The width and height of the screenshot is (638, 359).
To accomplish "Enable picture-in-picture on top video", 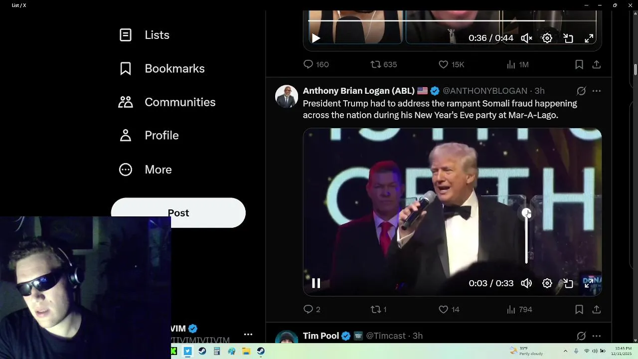I will click(x=568, y=38).
